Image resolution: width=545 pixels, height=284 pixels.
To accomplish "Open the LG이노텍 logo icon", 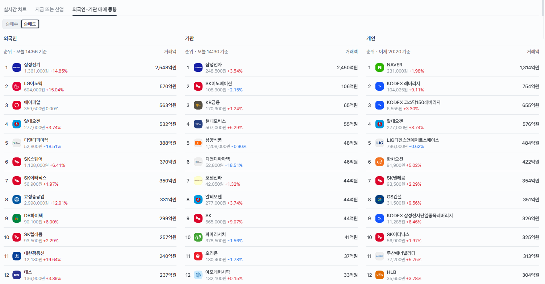I will click(17, 86).
